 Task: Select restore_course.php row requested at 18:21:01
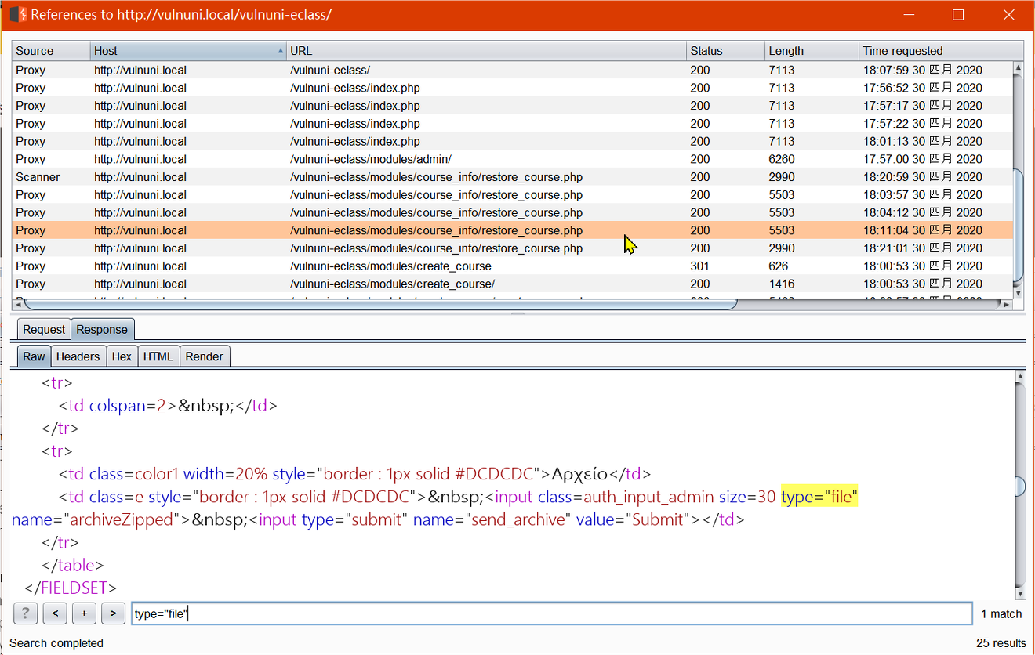pos(513,248)
